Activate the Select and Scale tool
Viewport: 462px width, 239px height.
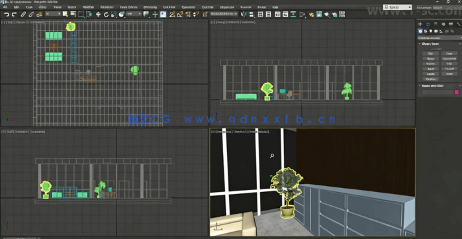(114, 14)
